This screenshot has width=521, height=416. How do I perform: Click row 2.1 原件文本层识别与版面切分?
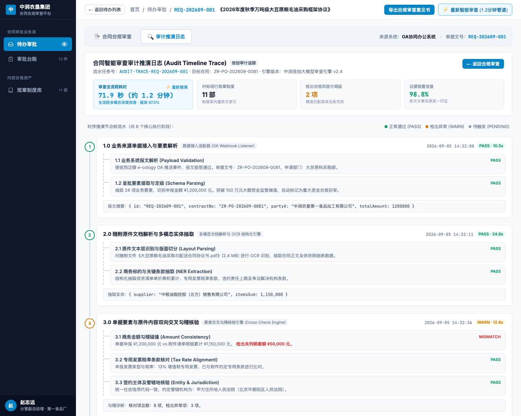coord(308,252)
